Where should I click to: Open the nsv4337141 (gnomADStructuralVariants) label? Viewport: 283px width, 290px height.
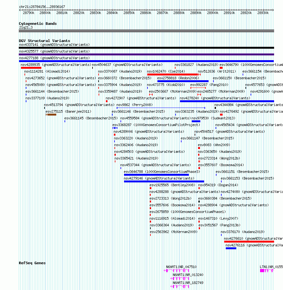54,45
